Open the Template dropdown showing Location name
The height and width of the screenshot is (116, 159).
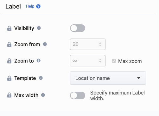[x=108, y=78]
